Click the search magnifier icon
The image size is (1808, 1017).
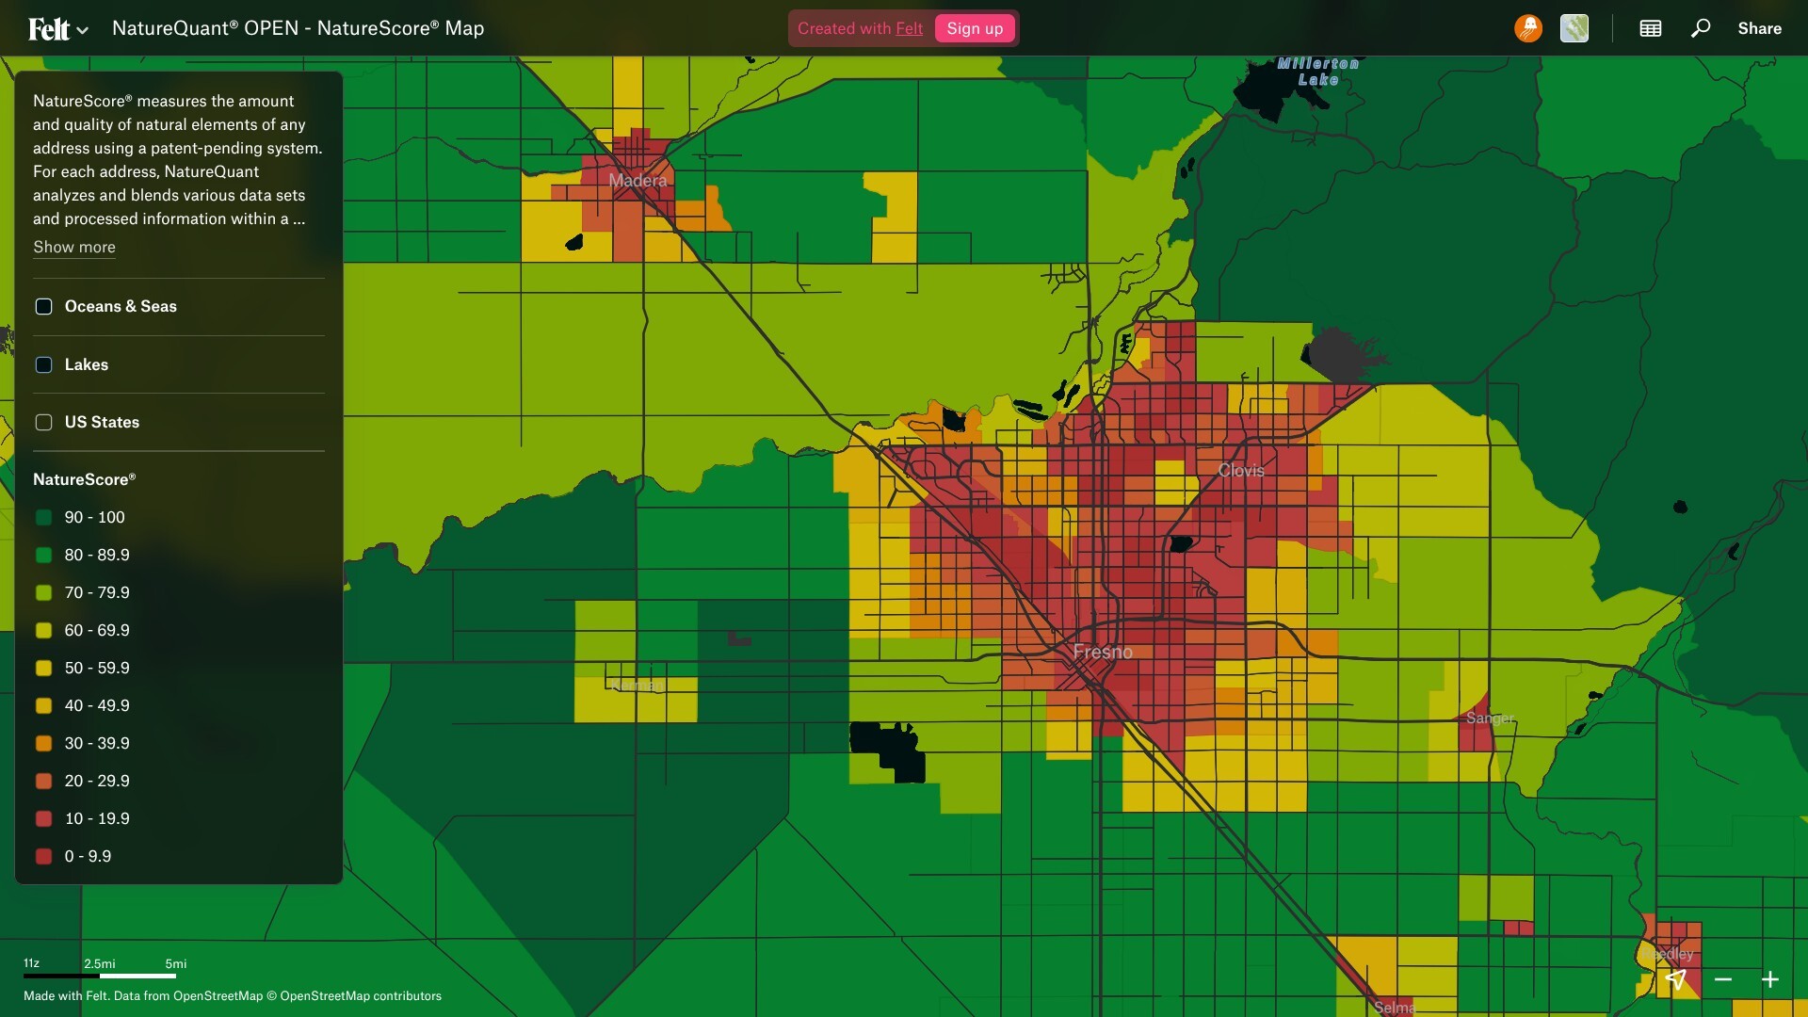click(1701, 28)
